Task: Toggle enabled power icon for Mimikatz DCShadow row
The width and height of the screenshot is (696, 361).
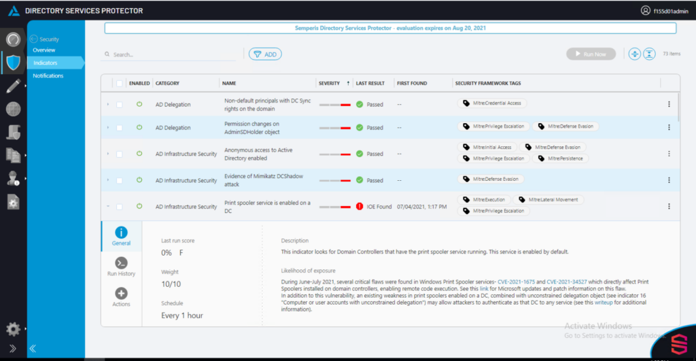Action: pyautogui.click(x=139, y=180)
